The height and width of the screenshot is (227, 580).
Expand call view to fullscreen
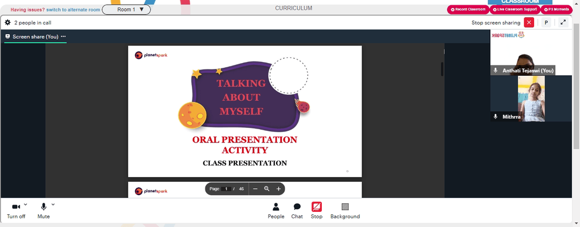click(563, 23)
